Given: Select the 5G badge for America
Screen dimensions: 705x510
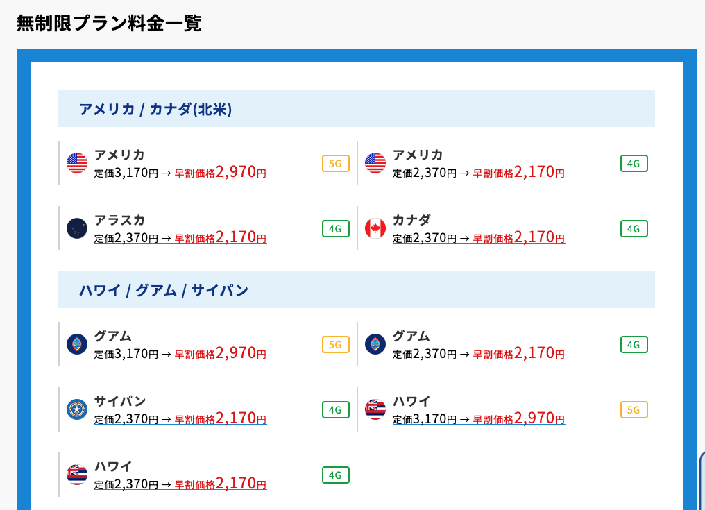Looking at the screenshot, I should [x=336, y=164].
